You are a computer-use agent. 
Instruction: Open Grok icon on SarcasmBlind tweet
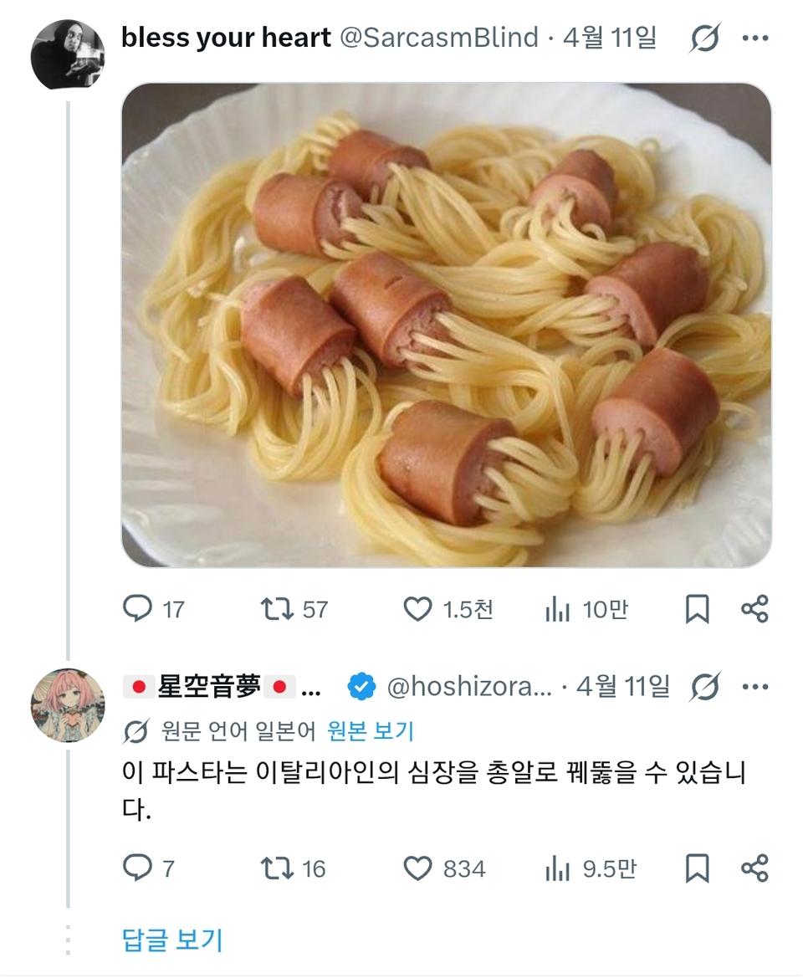tap(704, 38)
